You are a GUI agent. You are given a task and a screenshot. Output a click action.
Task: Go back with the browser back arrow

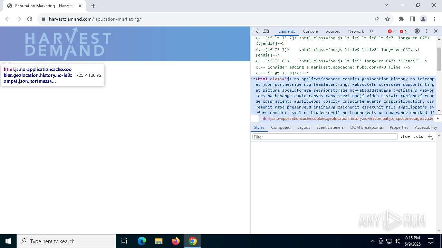coord(8,19)
